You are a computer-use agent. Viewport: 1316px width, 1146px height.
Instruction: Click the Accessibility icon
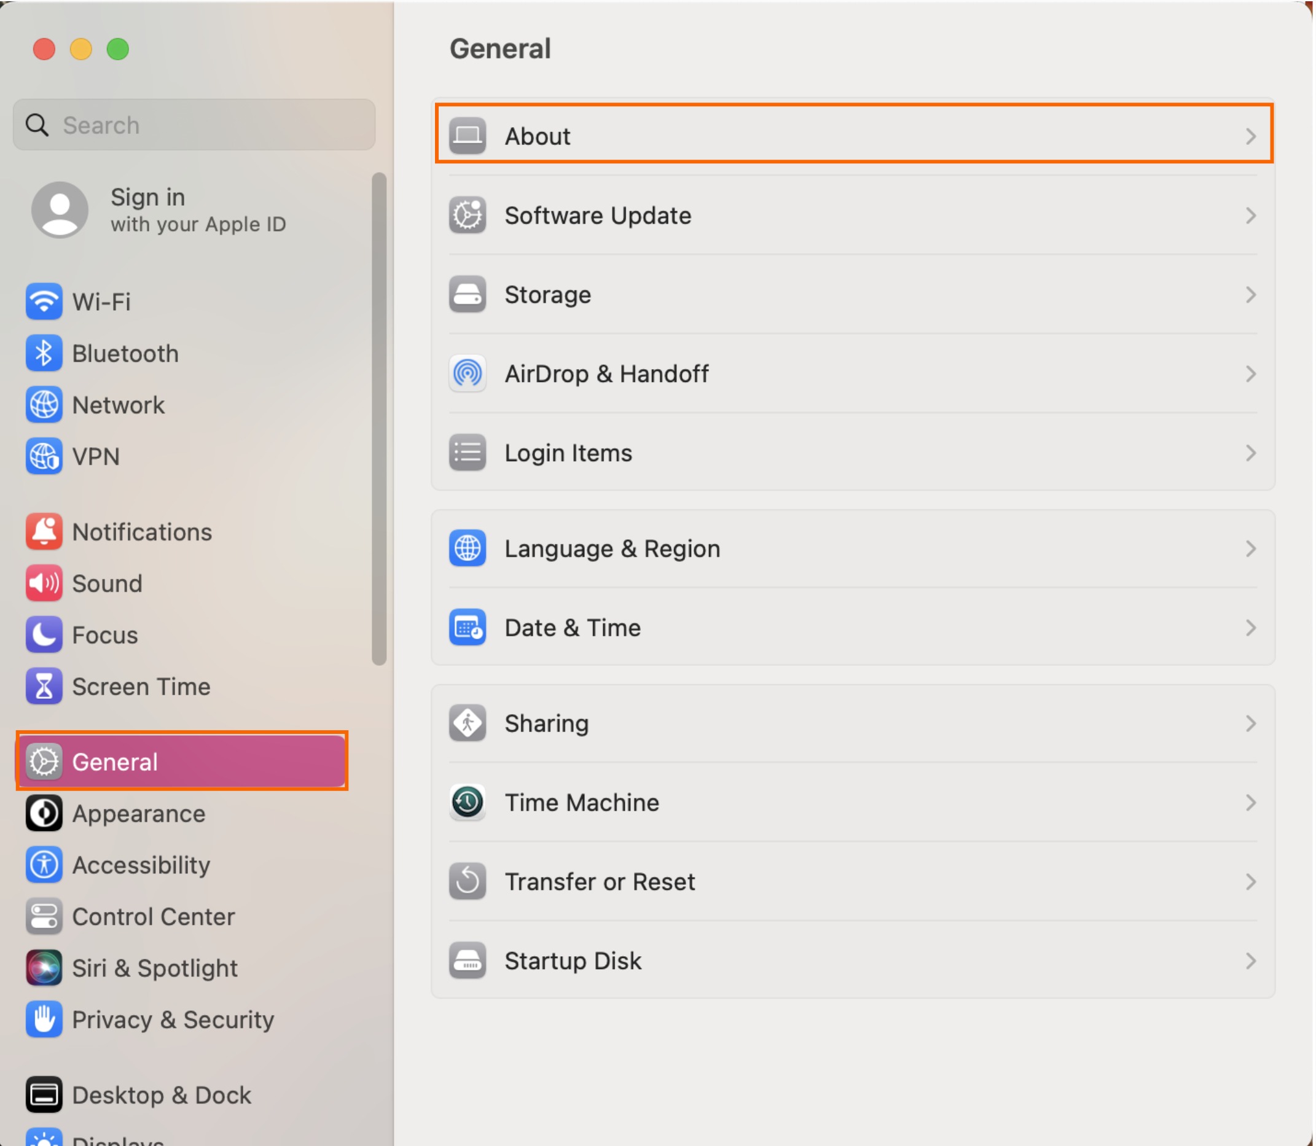(x=44, y=865)
